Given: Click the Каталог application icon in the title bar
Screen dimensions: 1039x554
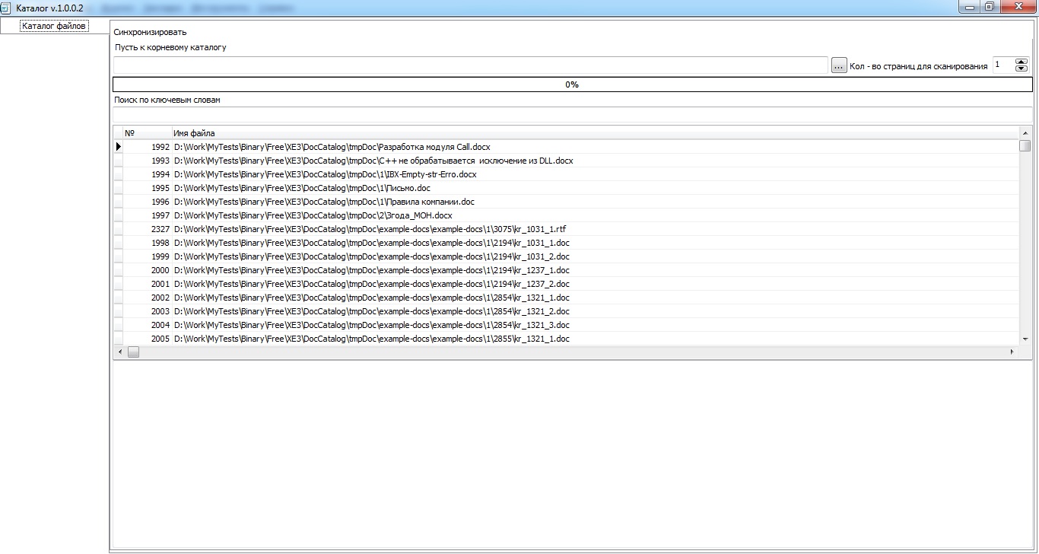Looking at the screenshot, I should point(6,7).
